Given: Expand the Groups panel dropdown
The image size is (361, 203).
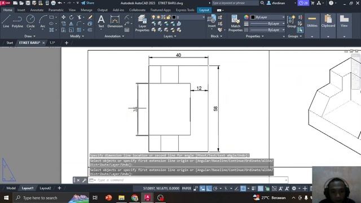Looking at the screenshot, I should (x=294, y=36).
